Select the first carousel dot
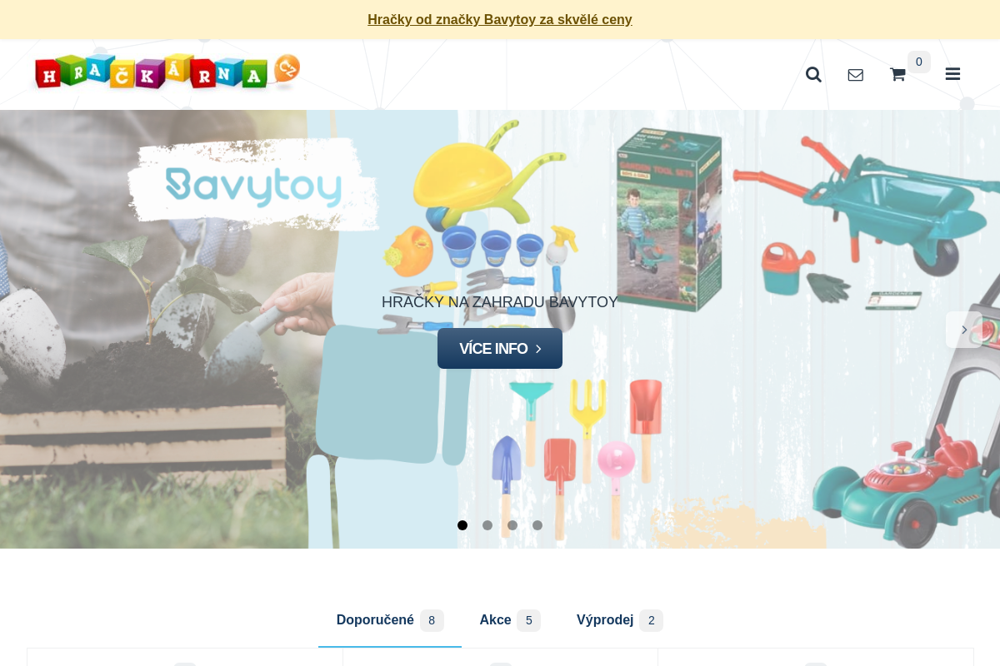 click(x=462, y=525)
